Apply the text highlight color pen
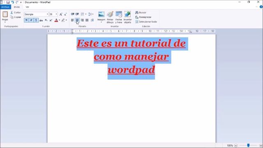Viewport: 263px width, 148px height. [63, 20]
